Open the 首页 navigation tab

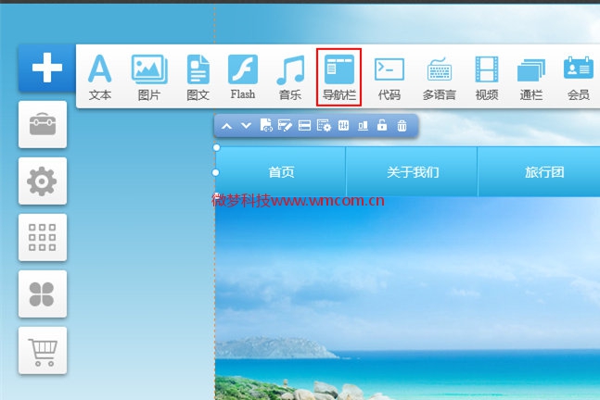(x=281, y=171)
